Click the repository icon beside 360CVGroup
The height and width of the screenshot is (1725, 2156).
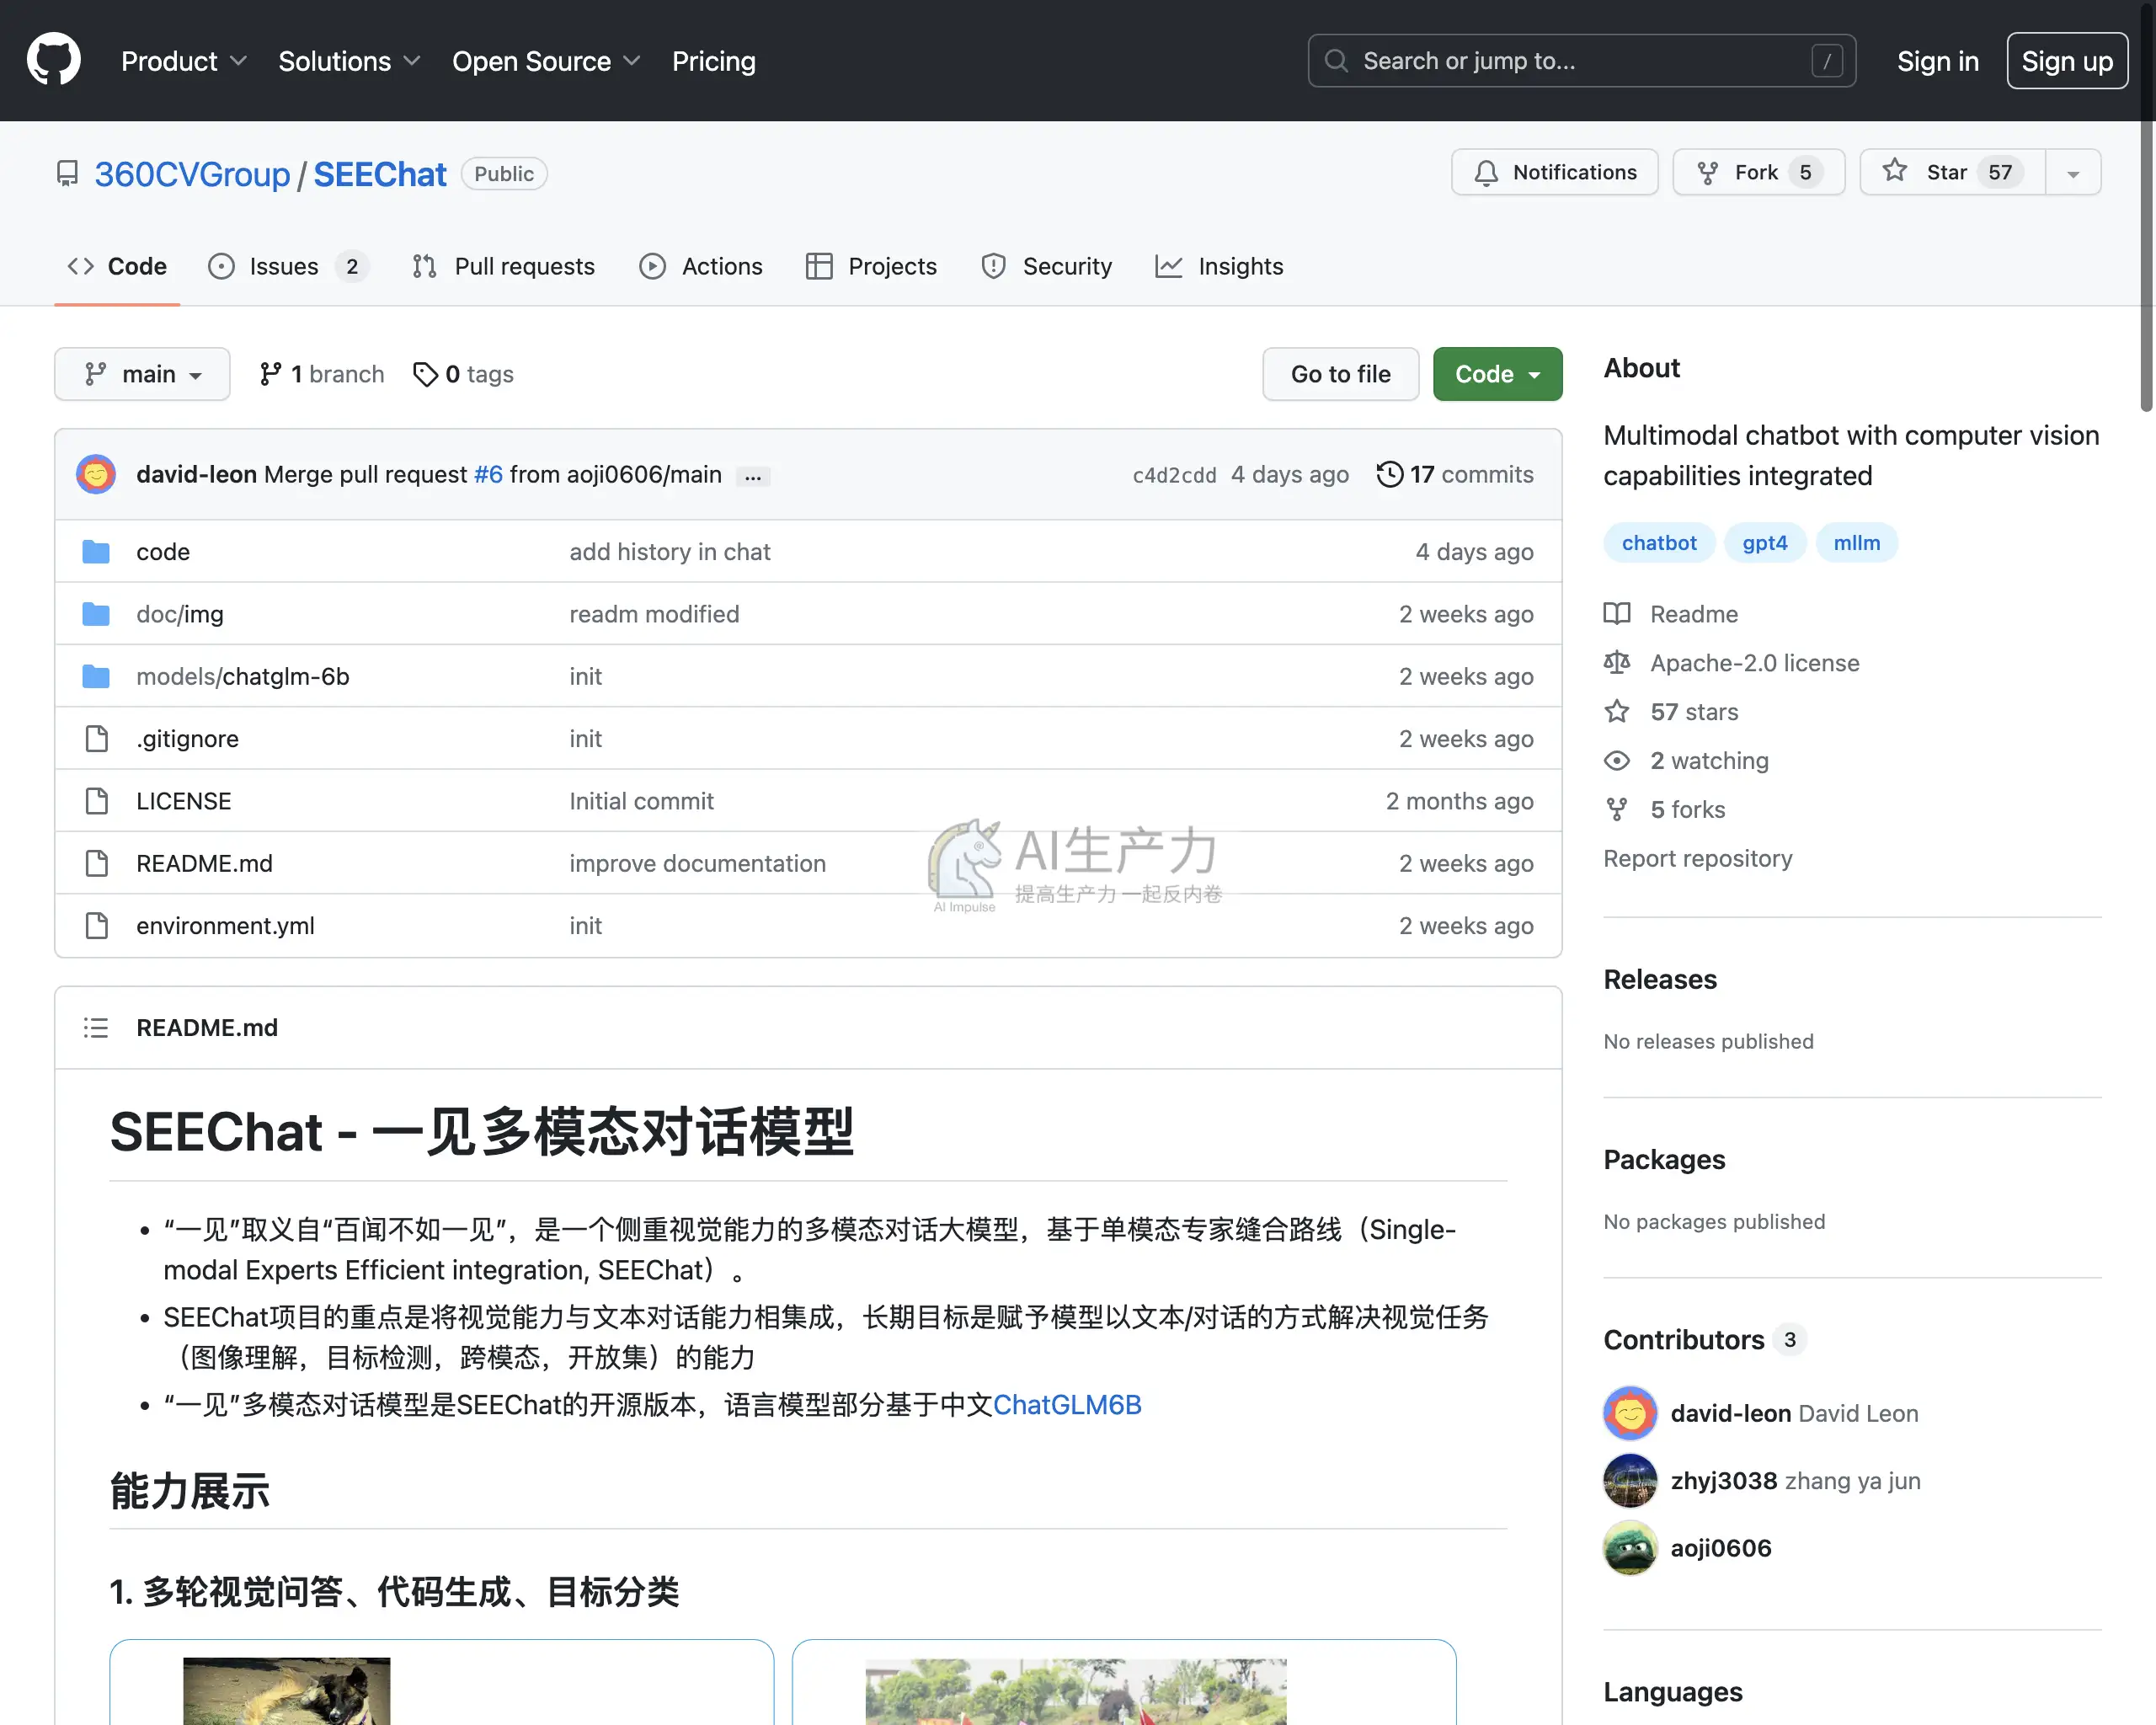(x=67, y=174)
